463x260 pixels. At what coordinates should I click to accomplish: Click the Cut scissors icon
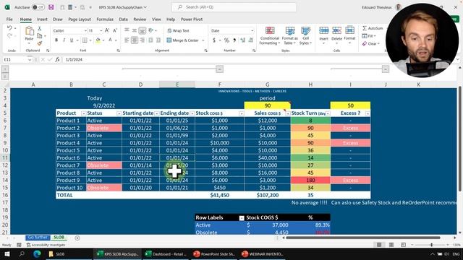(39, 28)
